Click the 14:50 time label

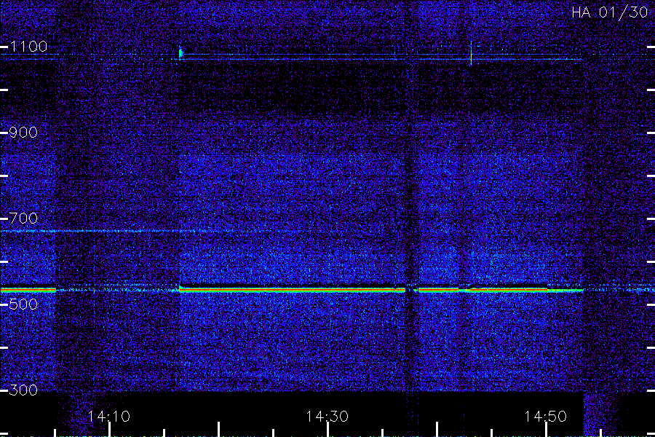tap(546, 417)
